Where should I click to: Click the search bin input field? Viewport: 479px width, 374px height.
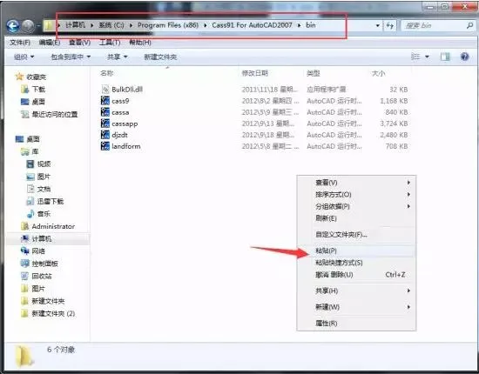pos(435,25)
